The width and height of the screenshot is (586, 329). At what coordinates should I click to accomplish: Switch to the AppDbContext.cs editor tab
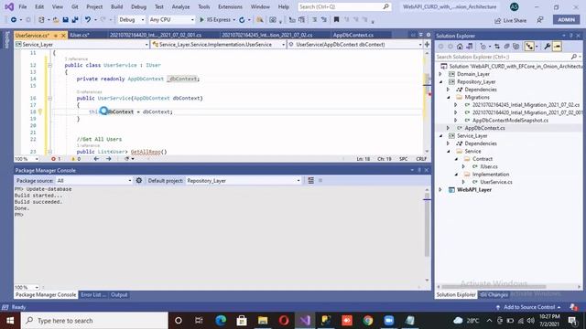353,35
